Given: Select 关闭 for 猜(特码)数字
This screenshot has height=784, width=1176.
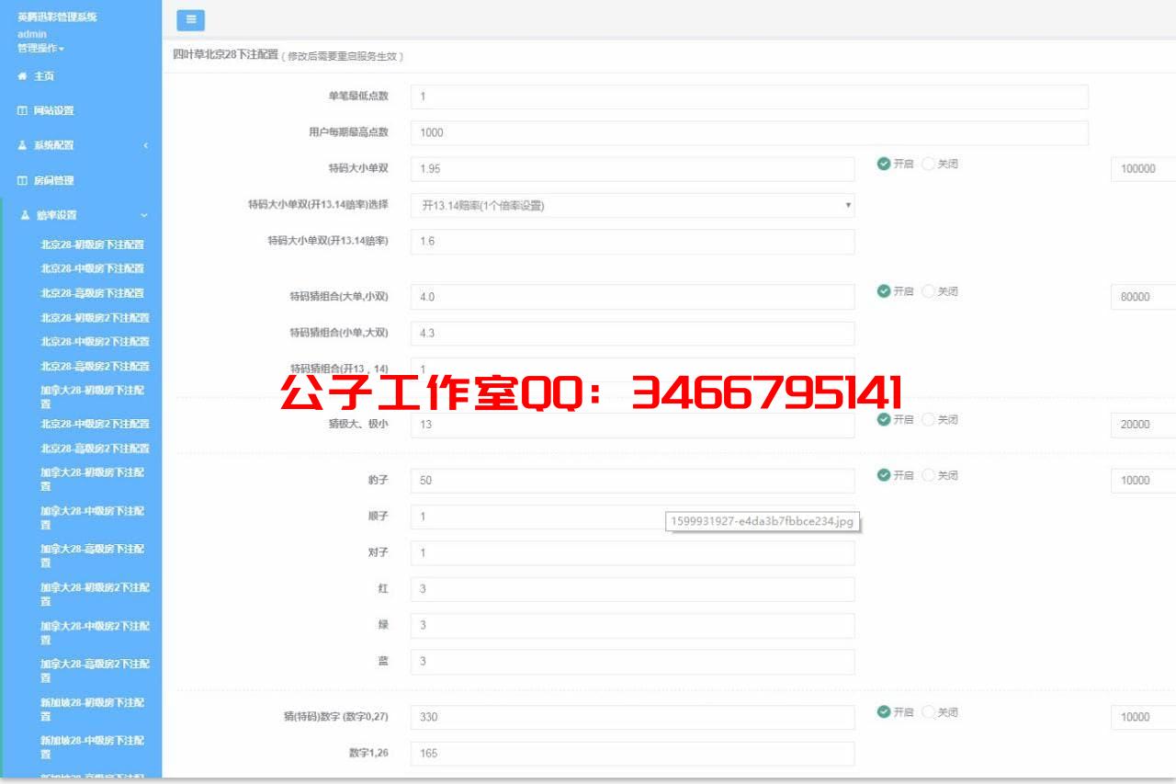Looking at the screenshot, I should 928,712.
